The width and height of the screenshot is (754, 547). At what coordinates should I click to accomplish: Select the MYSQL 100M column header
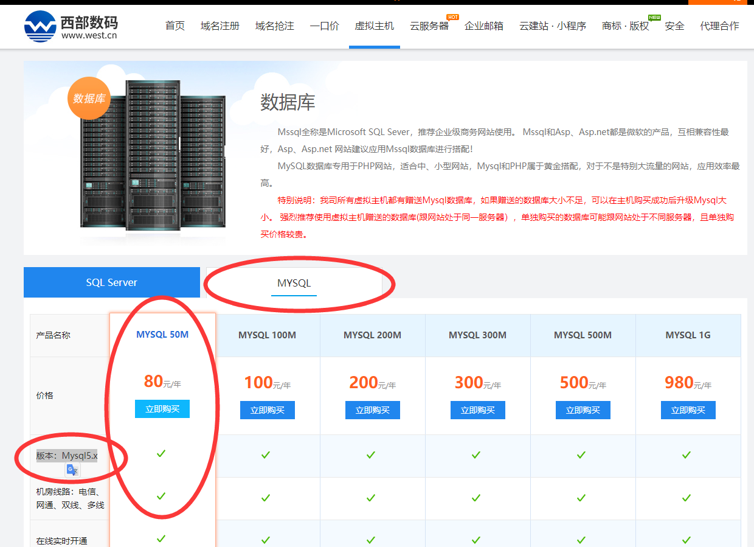pos(268,335)
